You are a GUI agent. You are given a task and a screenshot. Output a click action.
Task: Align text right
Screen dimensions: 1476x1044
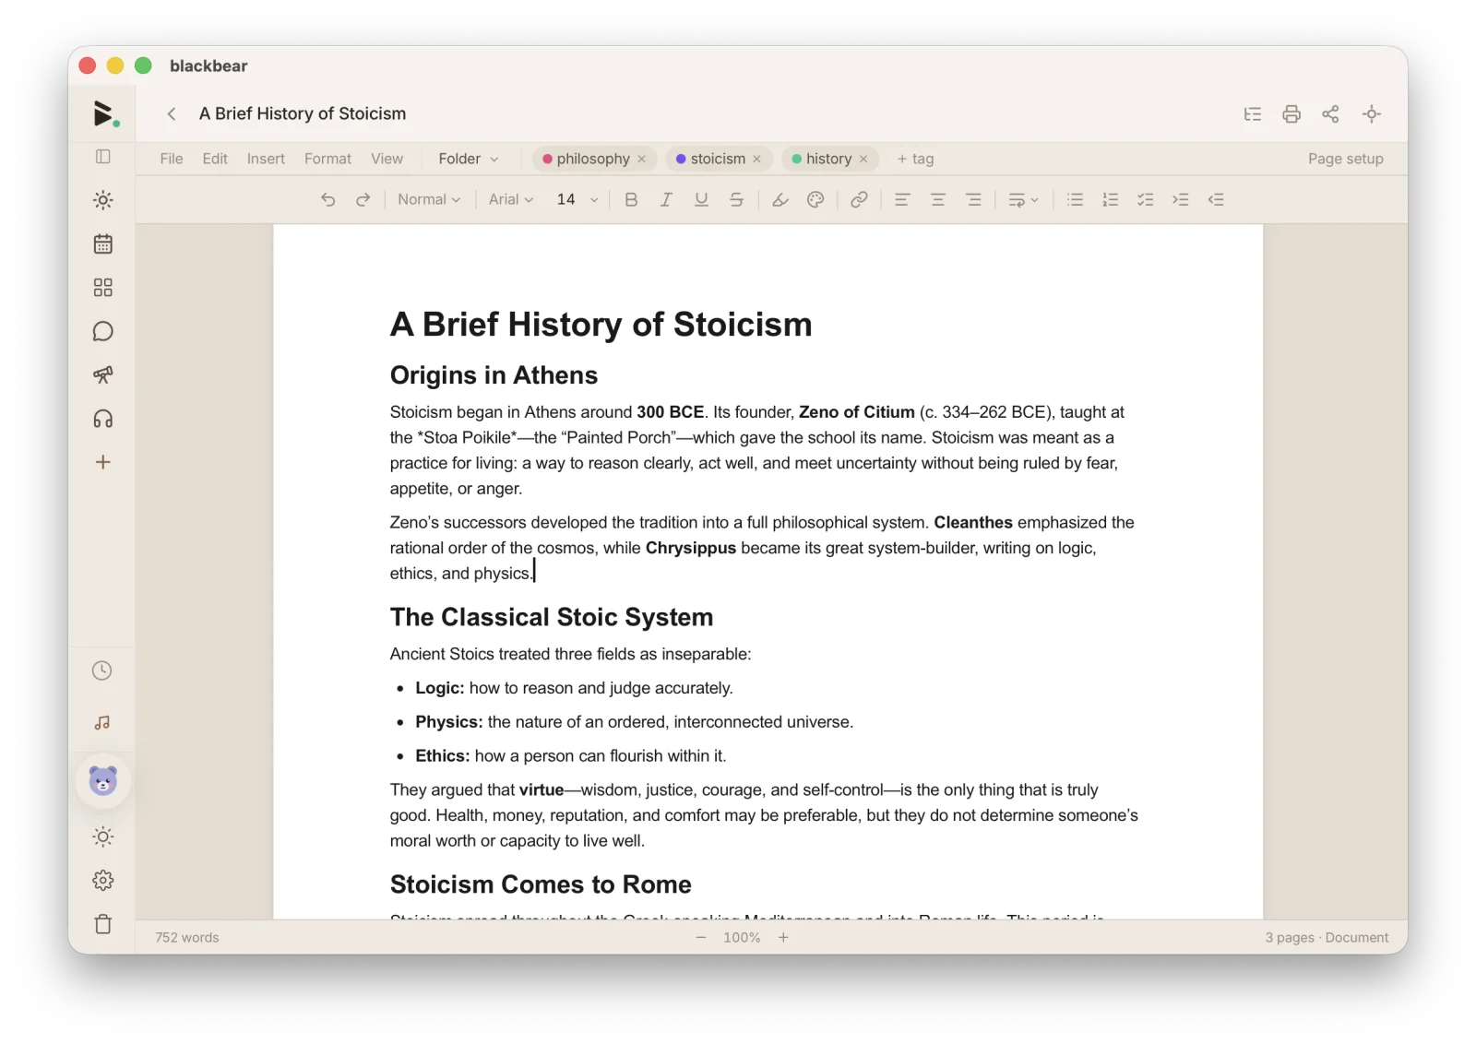973,199
